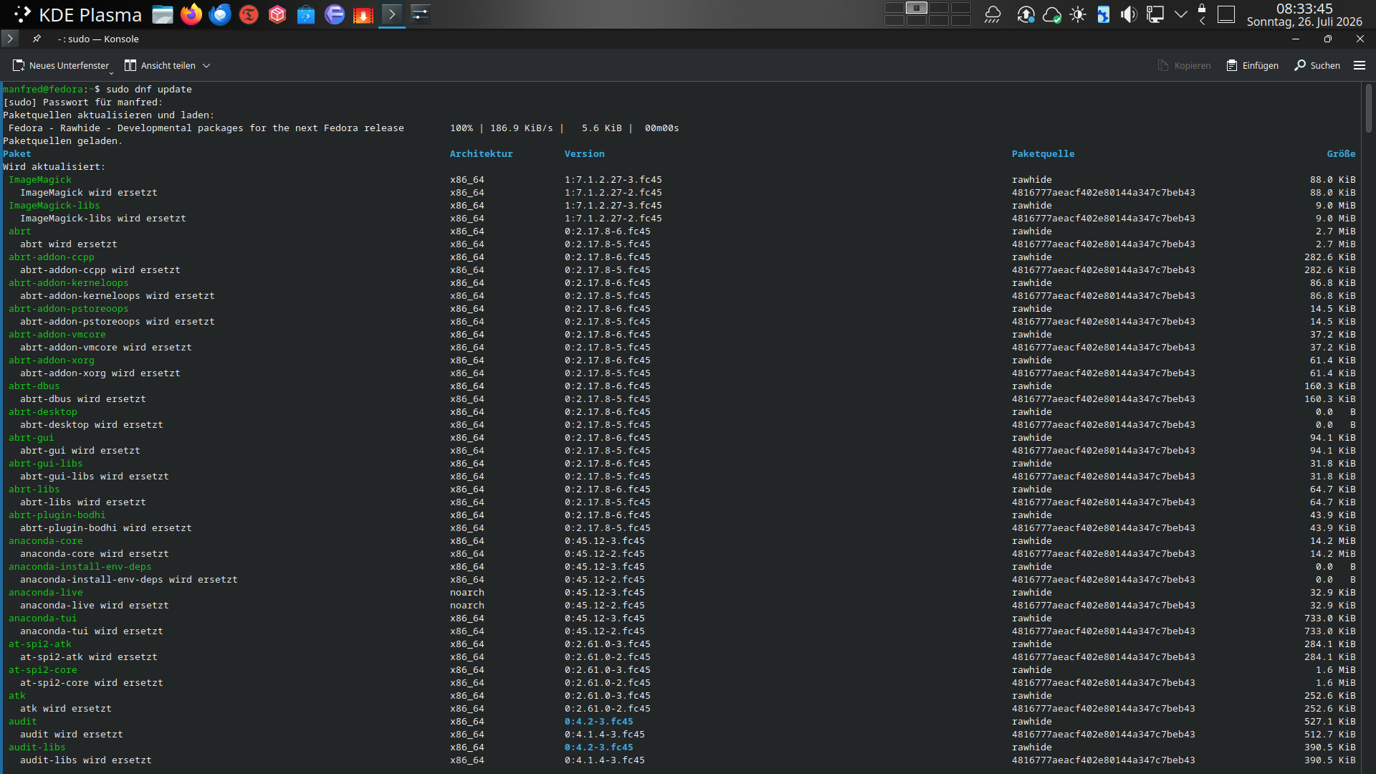Click the noarch architecture in anaconda-live row
Image resolution: width=1376 pixels, height=774 pixels.
(467, 593)
